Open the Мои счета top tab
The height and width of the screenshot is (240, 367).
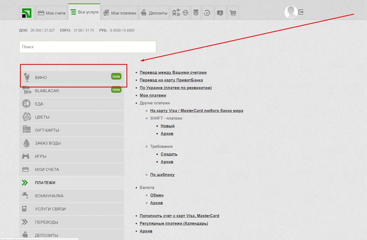tap(51, 13)
